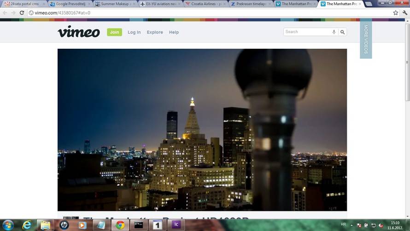Click the Vimeo logo
The image size is (410, 231).
point(79,32)
